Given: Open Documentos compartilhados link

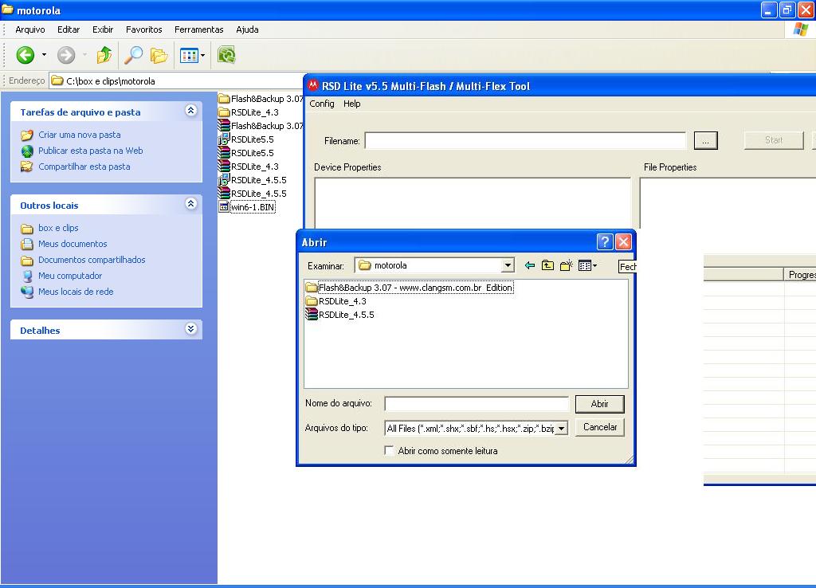Looking at the screenshot, I should pyautogui.click(x=92, y=261).
